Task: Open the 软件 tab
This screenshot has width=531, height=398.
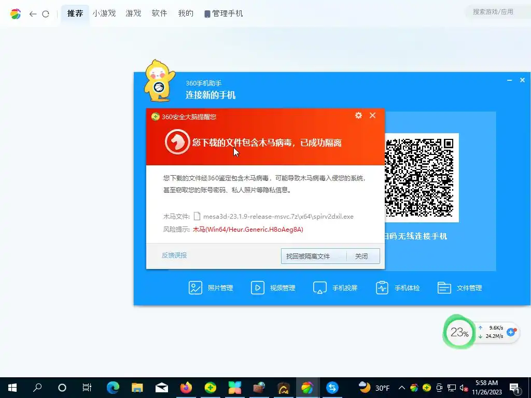Action: pyautogui.click(x=160, y=13)
